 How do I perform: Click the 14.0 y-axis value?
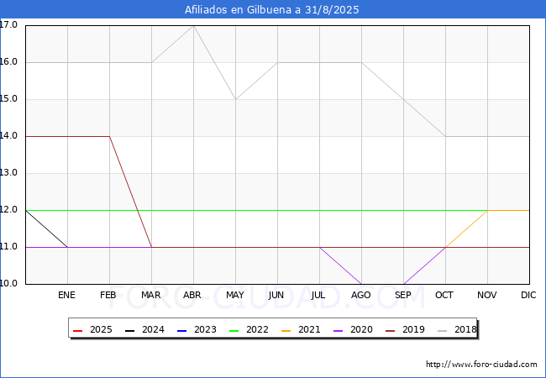coord(8,136)
